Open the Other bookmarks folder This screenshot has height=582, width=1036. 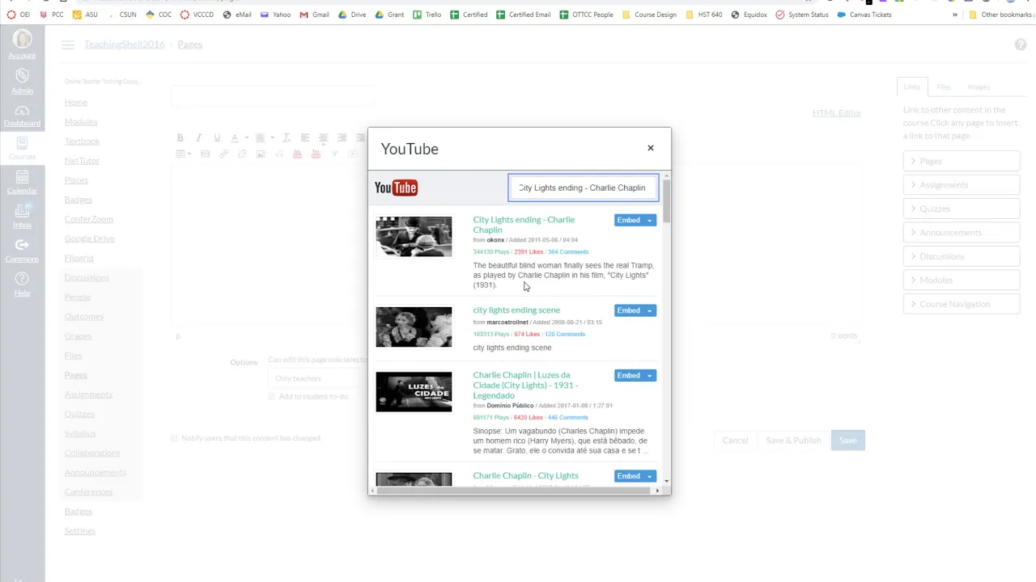1000,15
